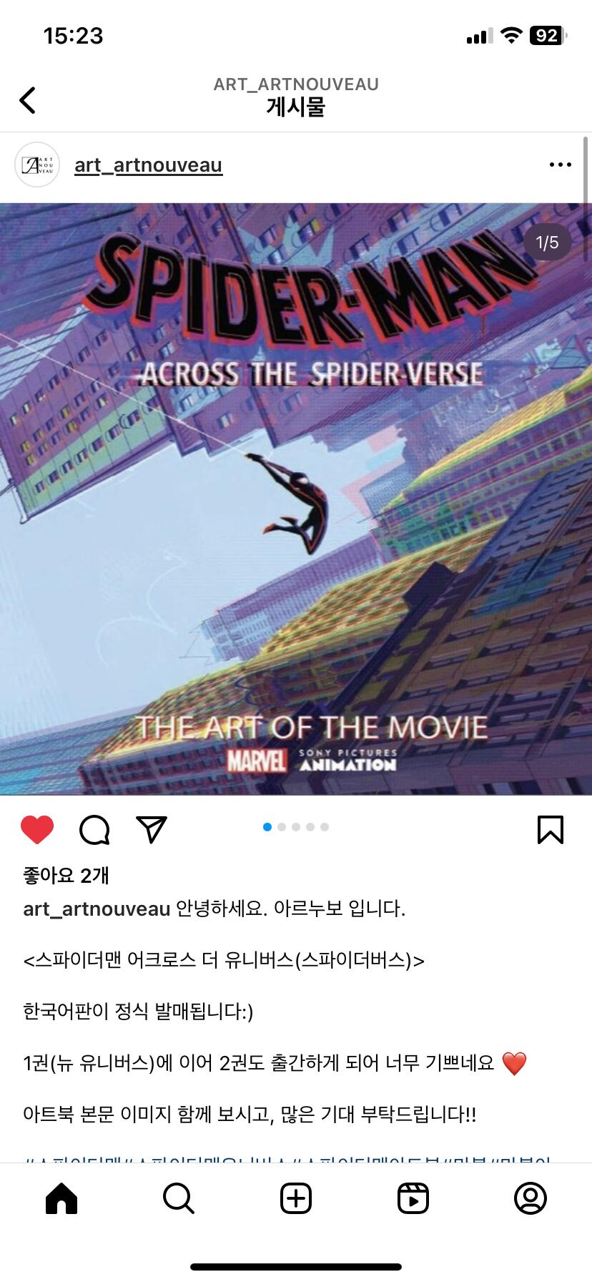Open the three-dot post options menu

560,165
